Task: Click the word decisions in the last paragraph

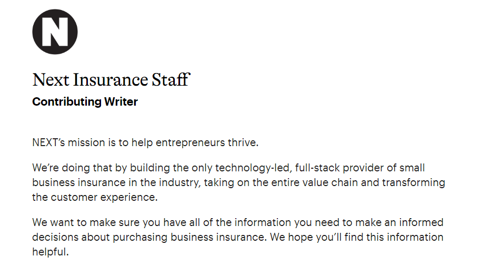Action: (x=55, y=237)
